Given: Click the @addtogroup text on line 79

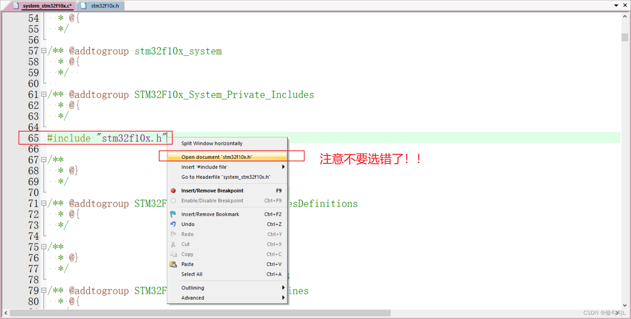Looking at the screenshot, I should coord(99,291).
